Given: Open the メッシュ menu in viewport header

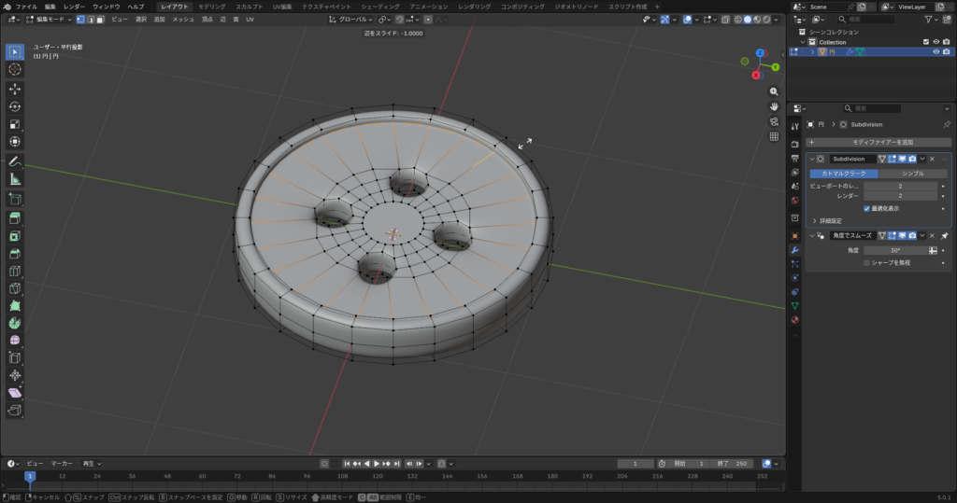Looking at the screenshot, I should [183, 19].
